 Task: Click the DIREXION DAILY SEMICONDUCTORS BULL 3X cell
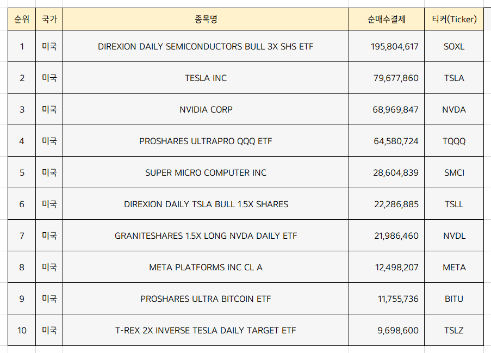click(x=206, y=46)
